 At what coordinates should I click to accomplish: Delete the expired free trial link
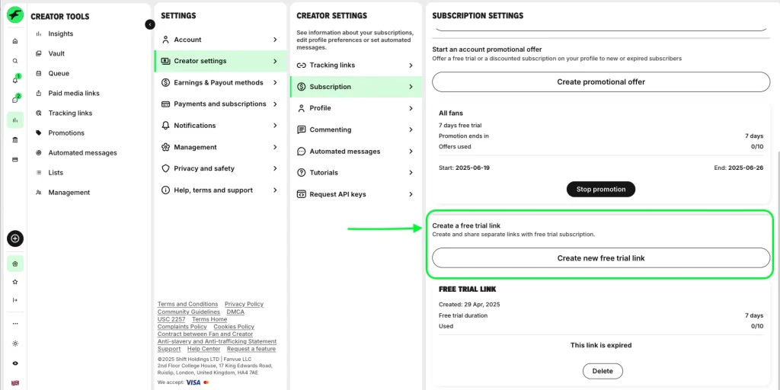pyautogui.click(x=603, y=371)
